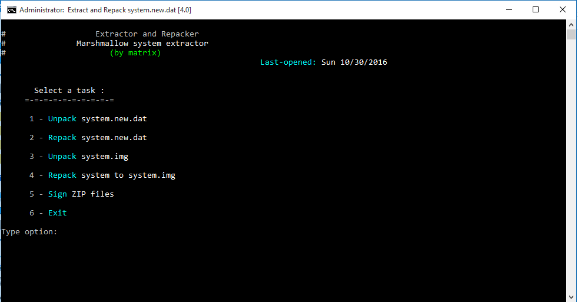Click the green 'by matrix' credit
This screenshot has height=302, width=578.
pyautogui.click(x=135, y=53)
